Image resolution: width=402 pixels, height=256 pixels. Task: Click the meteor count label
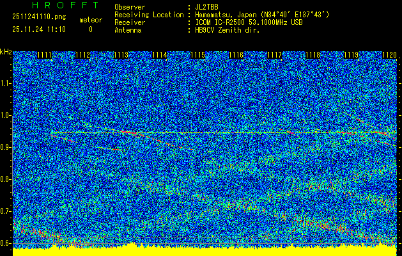90,20
